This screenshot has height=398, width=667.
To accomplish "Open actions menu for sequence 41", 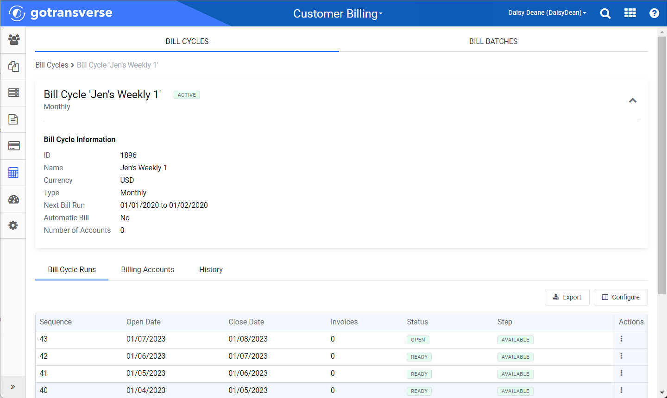I will [x=621, y=373].
